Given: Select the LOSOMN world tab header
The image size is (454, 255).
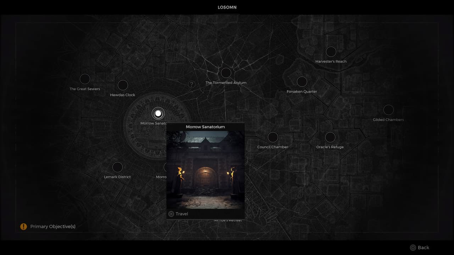Looking at the screenshot, I should 227,7.
